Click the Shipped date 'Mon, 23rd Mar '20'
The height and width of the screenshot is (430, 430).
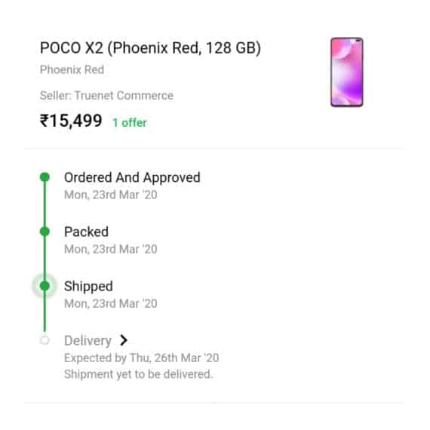coord(110,303)
